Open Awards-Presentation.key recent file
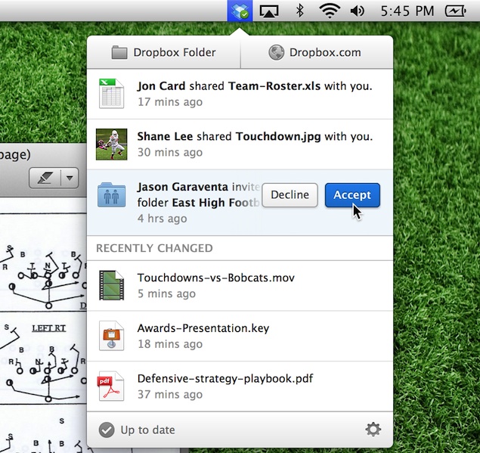480x453 pixels. tap(240, 336)
